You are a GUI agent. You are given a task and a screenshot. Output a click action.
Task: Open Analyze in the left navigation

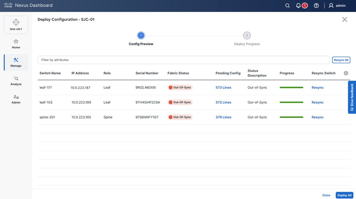(x=16, y=81)
